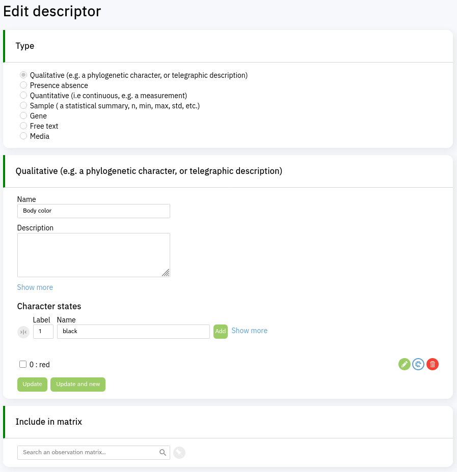The image size is (457, 472).
Task: Click the 'Update and new' button
Action: pyautogui.click(x=78, y=385)
